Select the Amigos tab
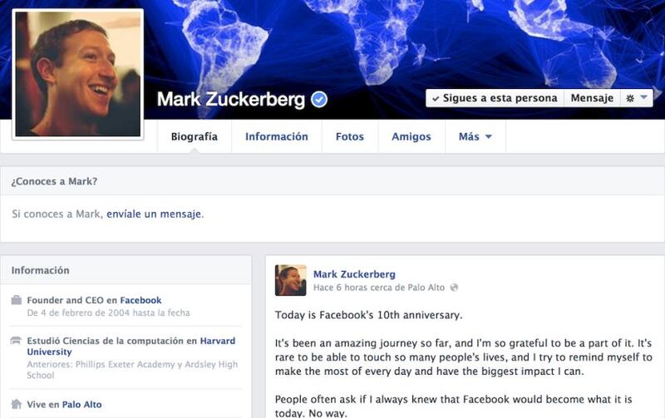The height and width of the screenshot is (418, 665). coord(411,136)
